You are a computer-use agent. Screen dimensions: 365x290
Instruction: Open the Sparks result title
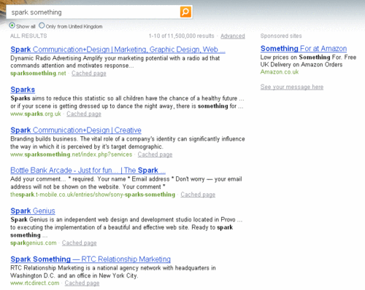tap(23, 90)
